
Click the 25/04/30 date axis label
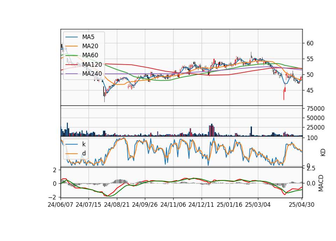(x=302, y=205)
